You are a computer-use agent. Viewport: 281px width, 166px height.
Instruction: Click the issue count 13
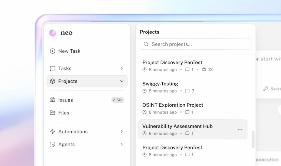tap(210, 69)
